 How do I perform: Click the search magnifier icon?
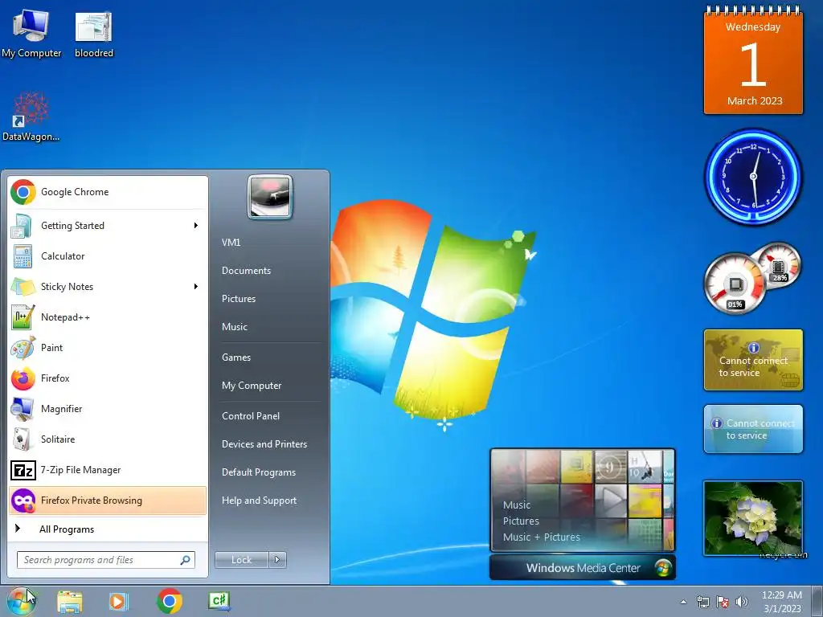185,560
